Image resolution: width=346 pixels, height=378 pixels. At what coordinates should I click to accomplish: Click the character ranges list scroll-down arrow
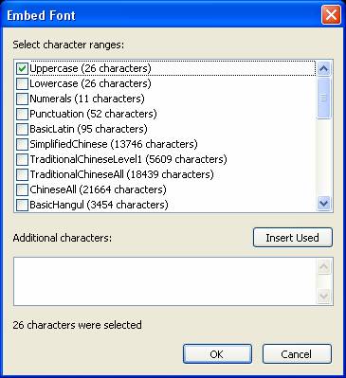[x=324, y=203]
